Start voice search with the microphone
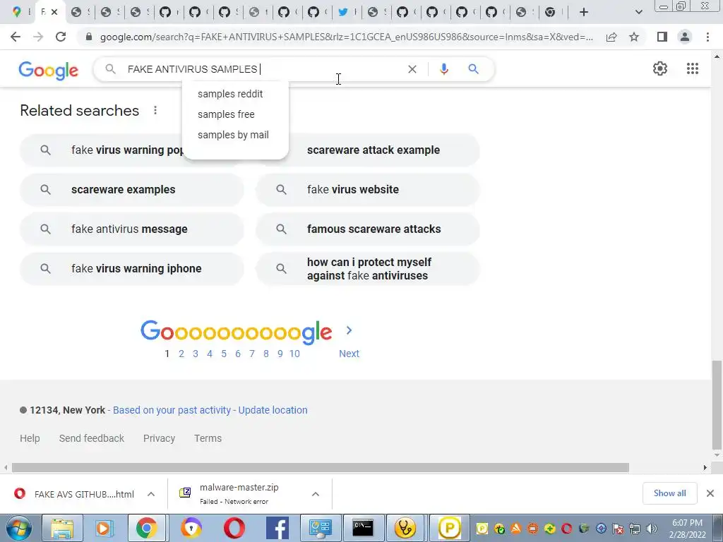This screenshot has width=723, height=542. (444, 69)
